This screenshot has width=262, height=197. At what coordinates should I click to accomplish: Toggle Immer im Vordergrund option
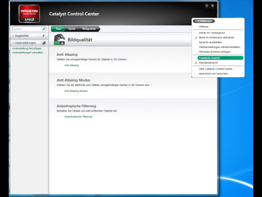click(x=212, y=33)
